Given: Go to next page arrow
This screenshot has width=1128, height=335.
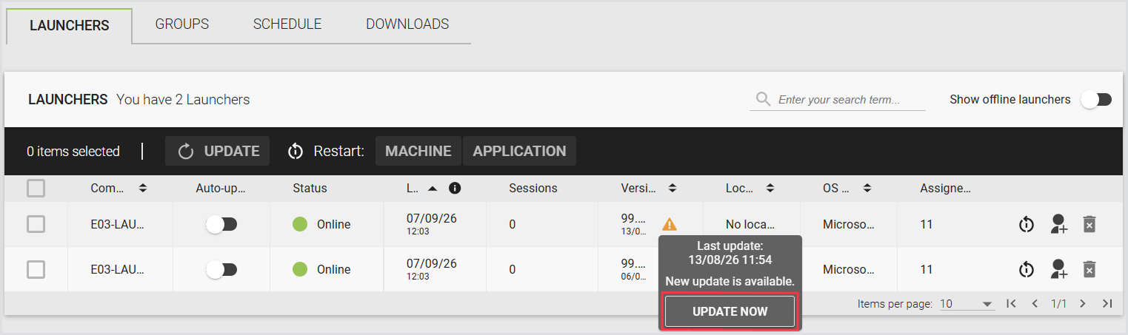Looking at the screenshot, I should [1083, 303].
